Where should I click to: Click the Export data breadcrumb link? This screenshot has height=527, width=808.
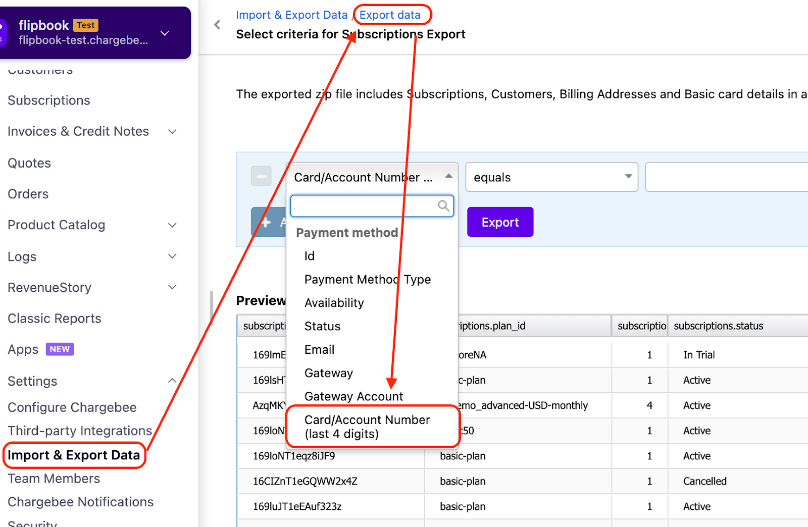click(390, 15)
